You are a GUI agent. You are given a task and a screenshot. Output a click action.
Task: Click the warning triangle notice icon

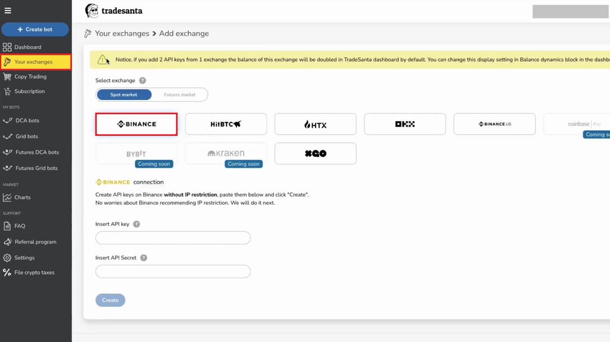click(x=102, y=59)
